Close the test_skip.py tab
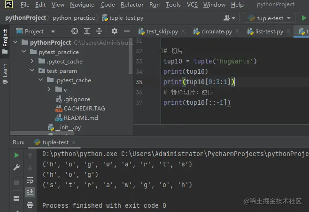 tap(183, 31)
